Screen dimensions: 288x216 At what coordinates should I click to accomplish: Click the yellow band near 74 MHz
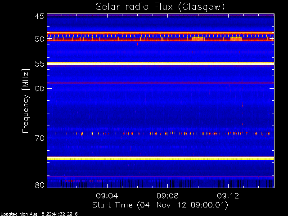click(161, 158)
